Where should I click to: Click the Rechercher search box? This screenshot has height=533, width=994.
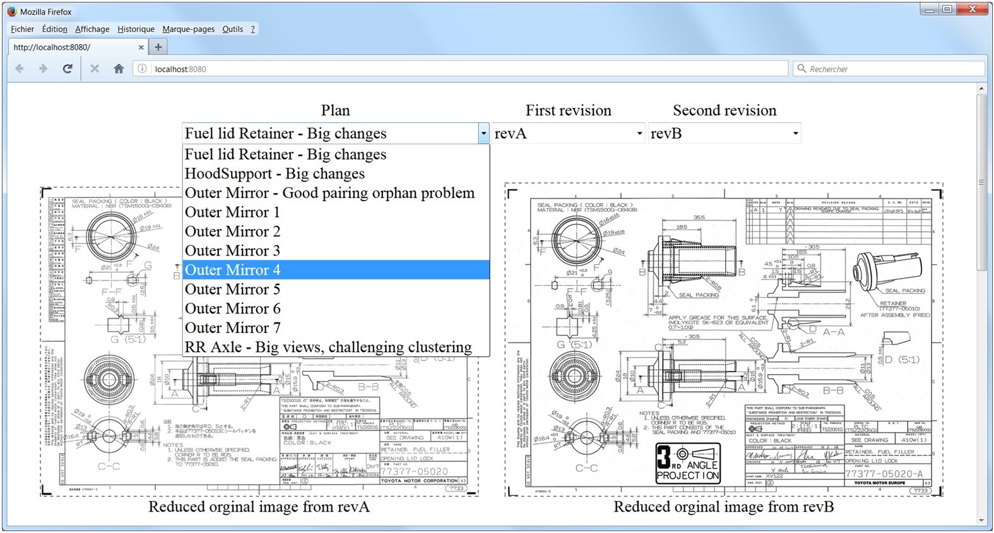889,69
